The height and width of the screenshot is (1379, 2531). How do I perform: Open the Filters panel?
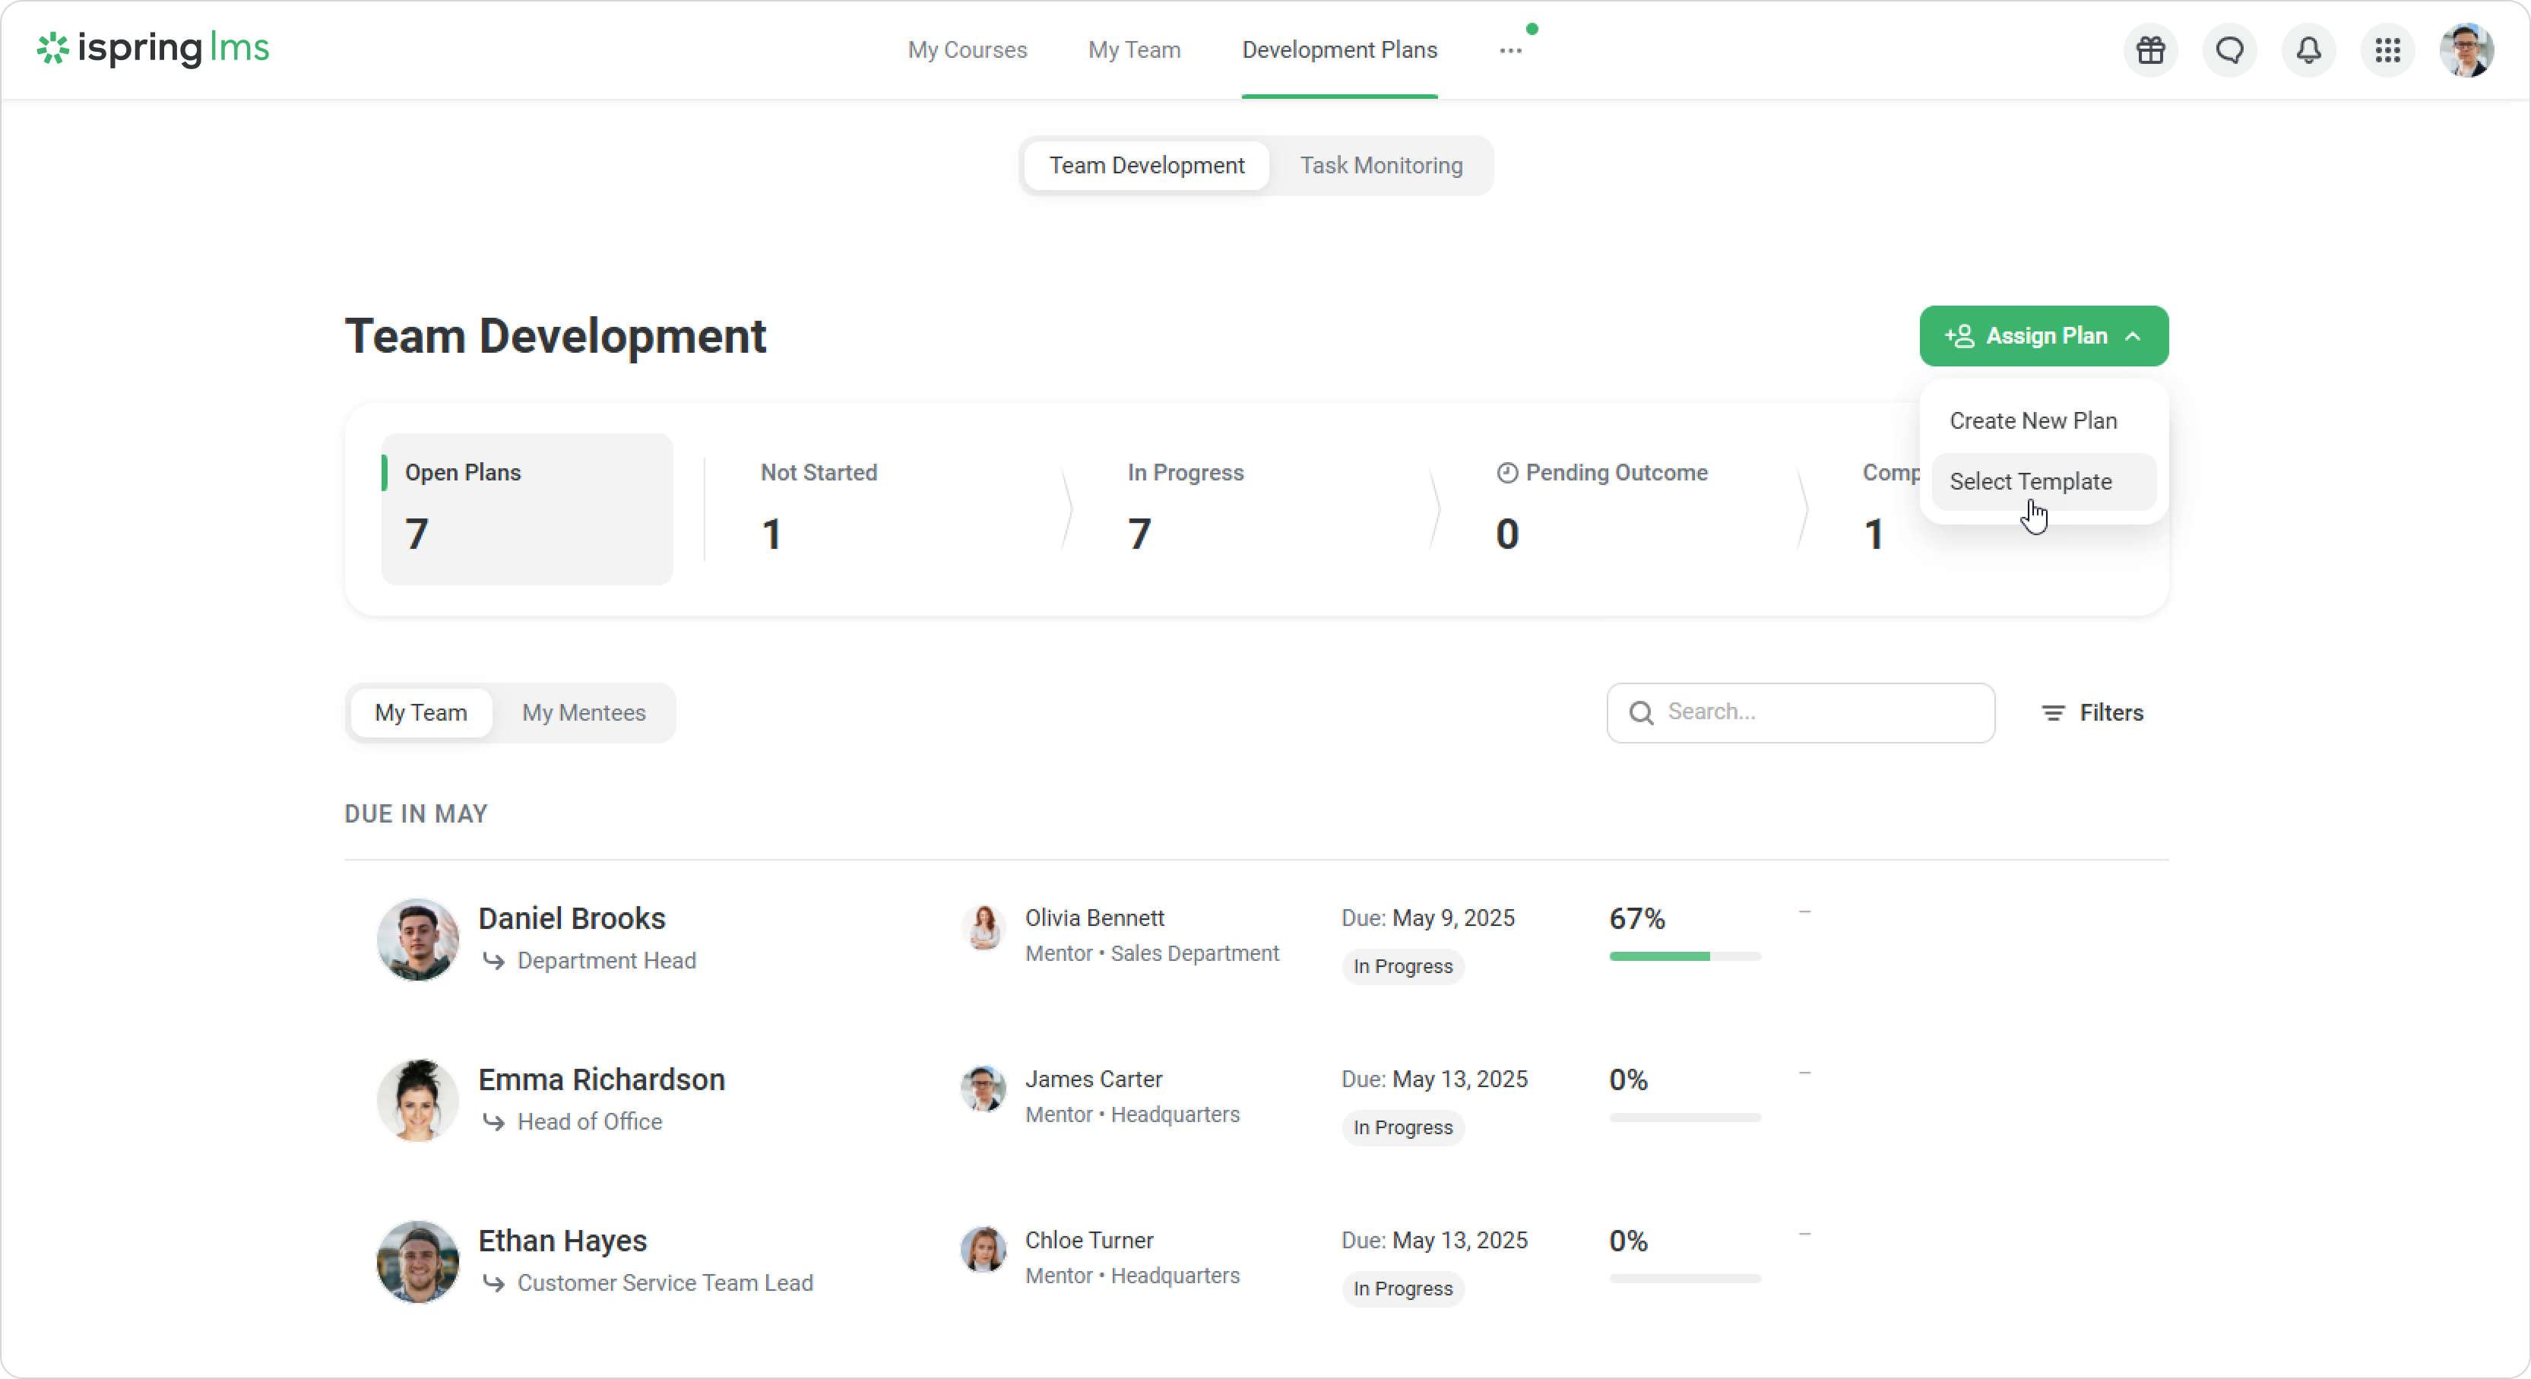2092,712
